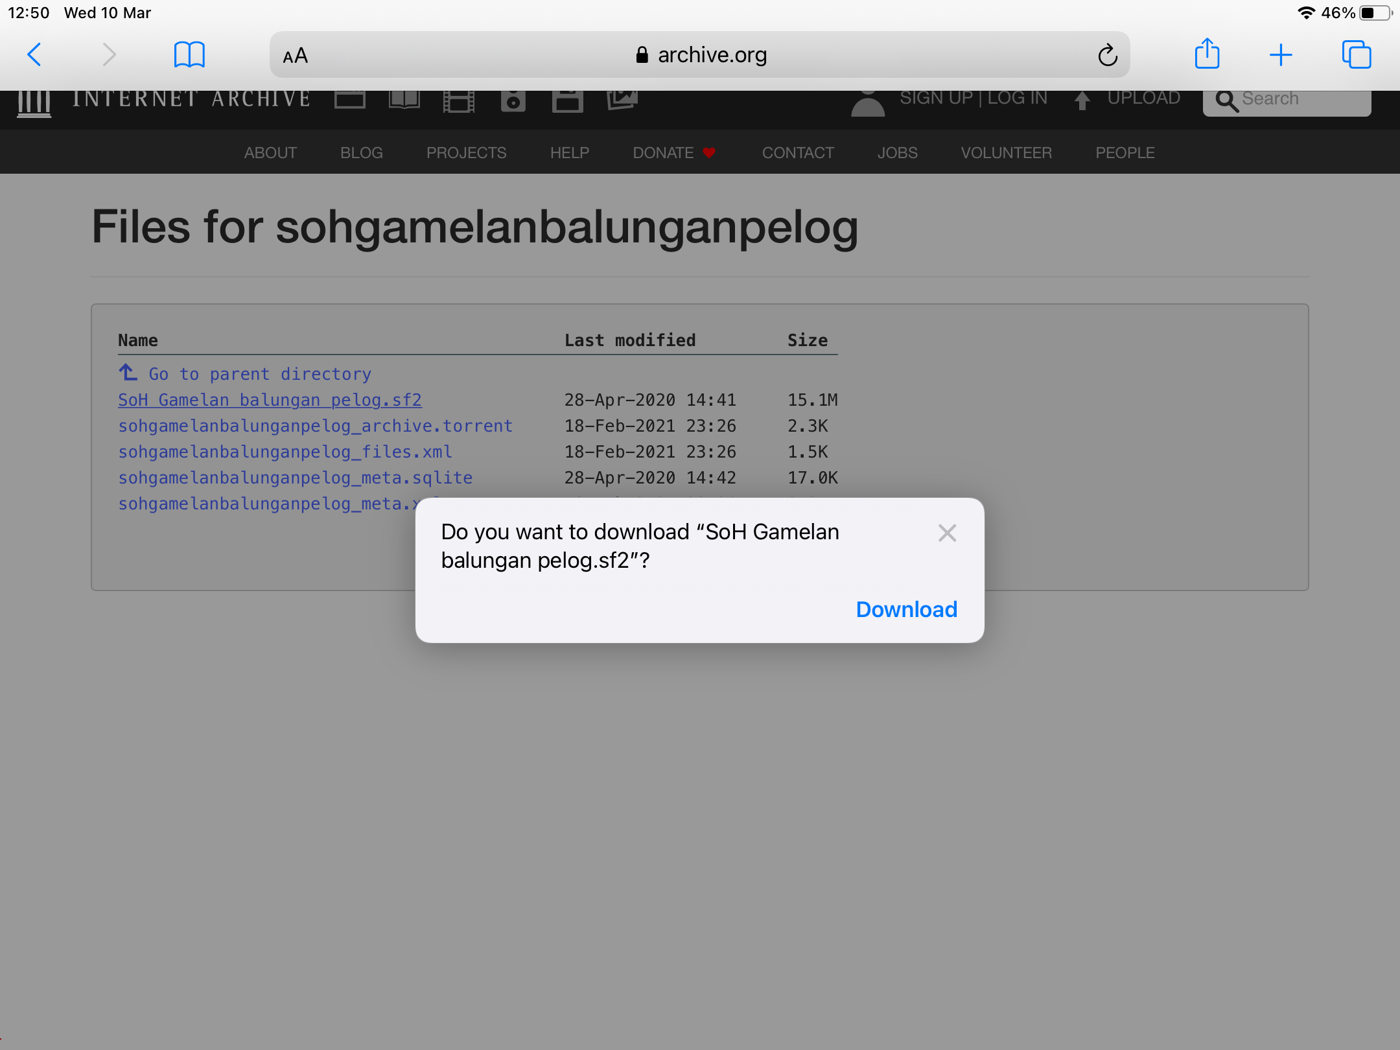
Task: Click the 28-Apr-2020 14:41 date cell
Action: point(650,400)
